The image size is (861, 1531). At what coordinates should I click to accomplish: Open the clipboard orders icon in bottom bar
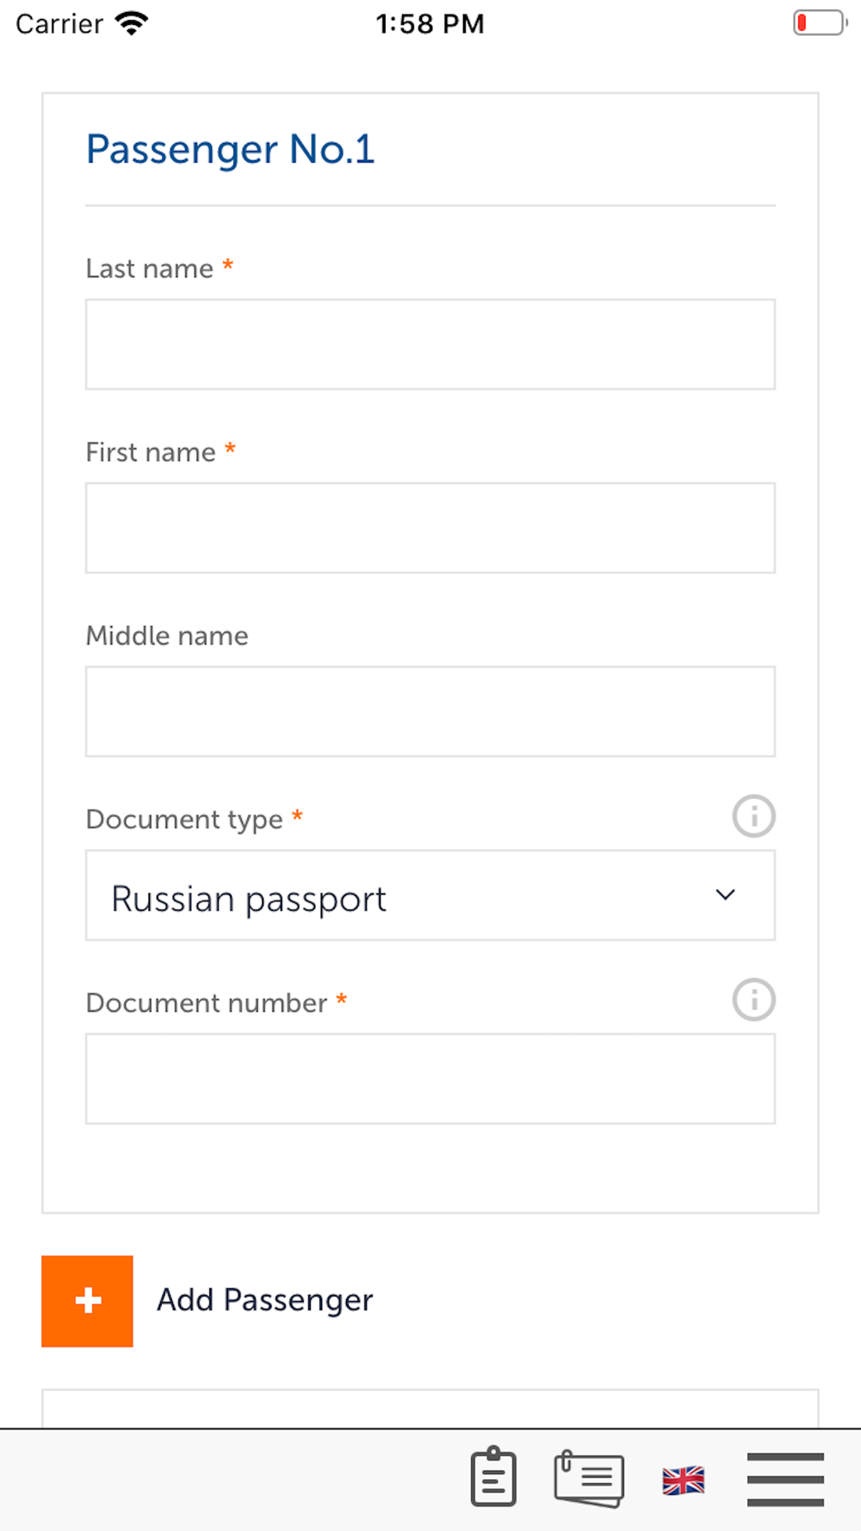coord(493,1477)
